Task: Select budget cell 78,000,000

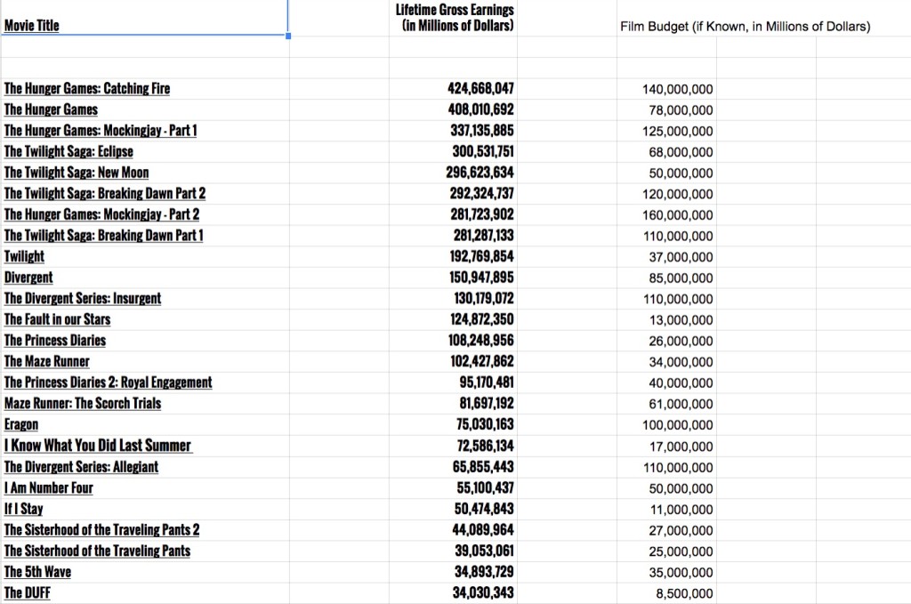Action: tap(666, 109)
